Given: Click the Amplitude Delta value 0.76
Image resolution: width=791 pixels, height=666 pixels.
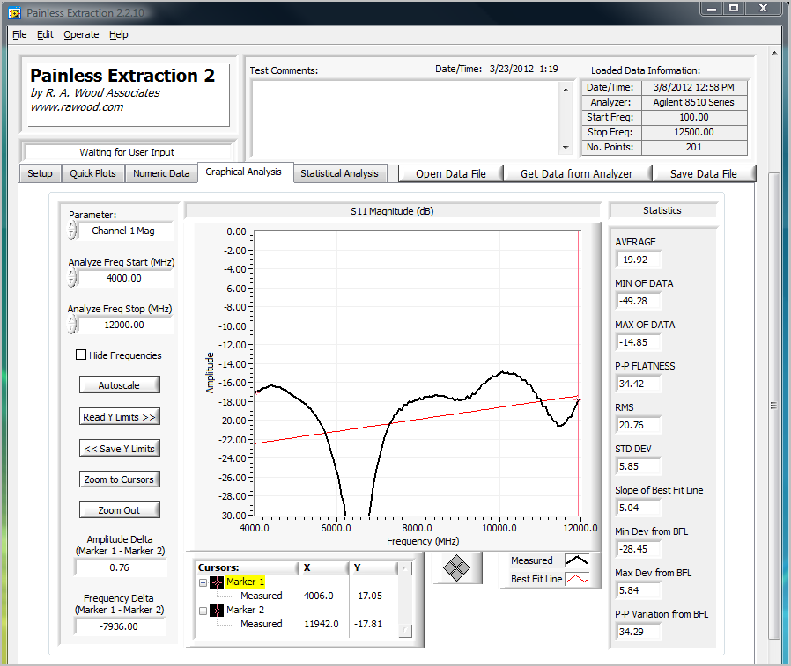Looking at the screenshot, I should coord(121,567).
